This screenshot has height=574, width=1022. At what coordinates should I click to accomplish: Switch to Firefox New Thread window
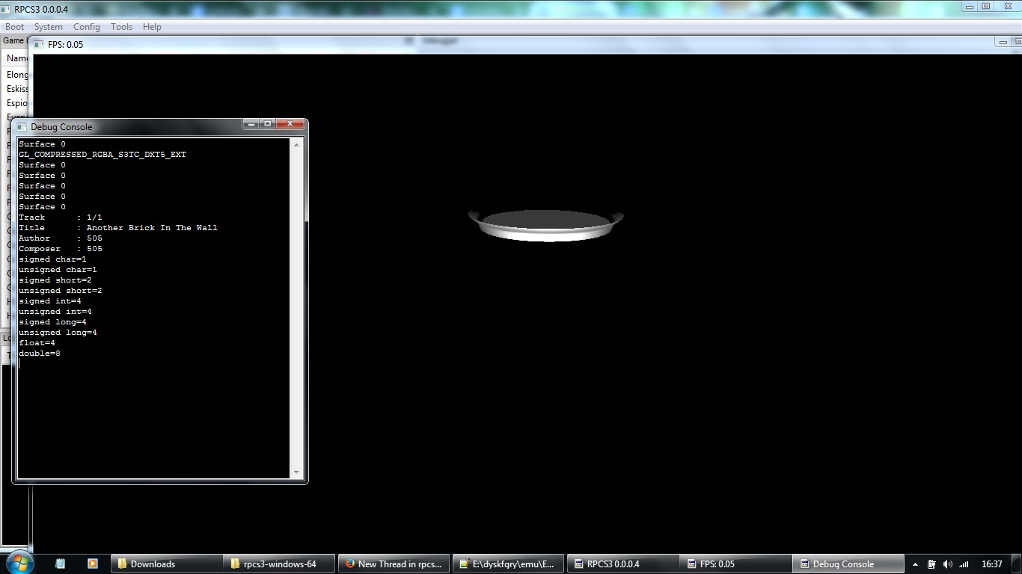(x=393, y=564)
